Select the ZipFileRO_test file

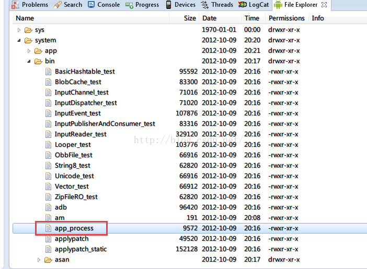coord(76,197)
